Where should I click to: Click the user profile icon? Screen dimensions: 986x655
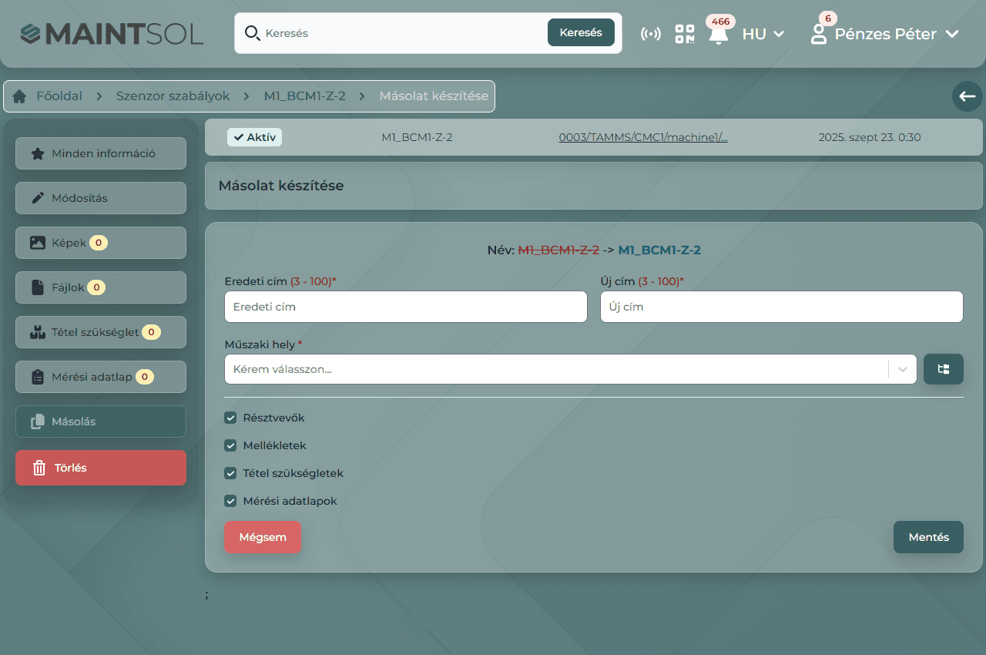(819, 34)
